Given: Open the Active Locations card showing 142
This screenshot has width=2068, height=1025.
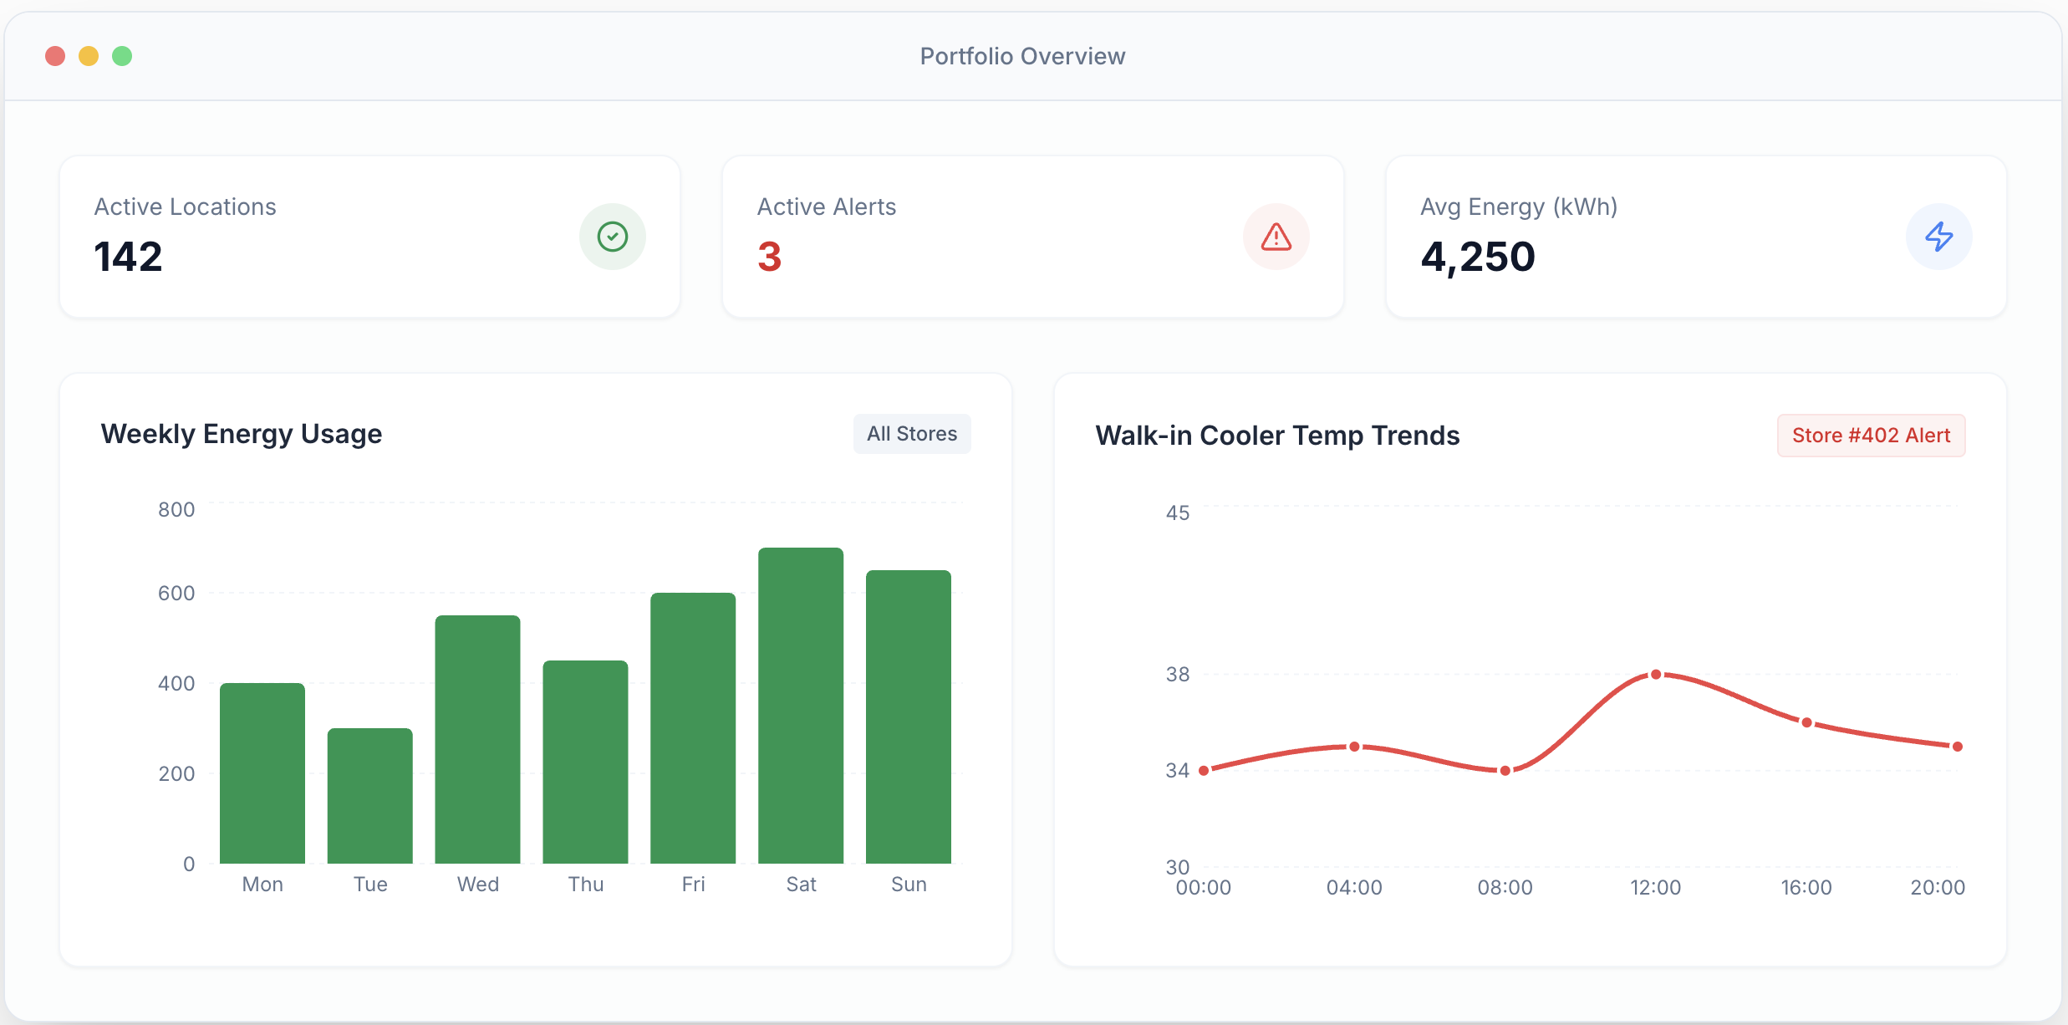Looking at the screenshot, I should coord(370,237).
